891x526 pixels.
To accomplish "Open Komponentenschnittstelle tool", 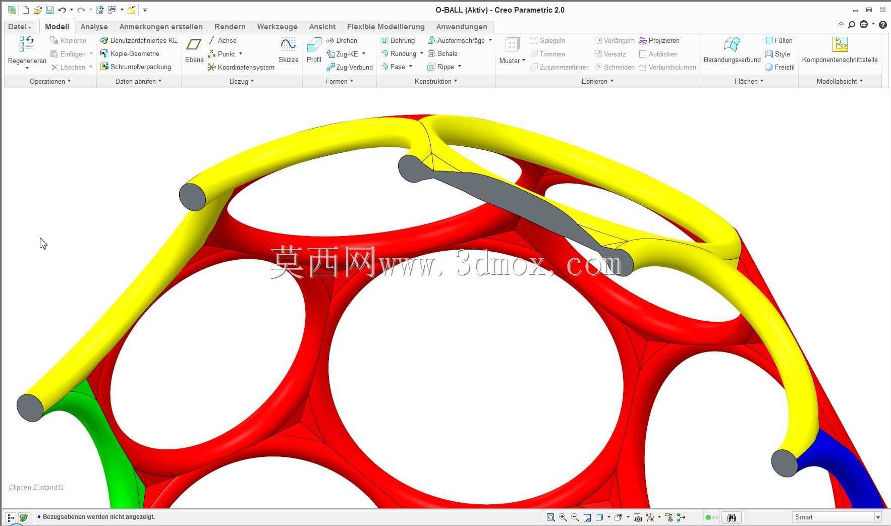I will (840, 49).
